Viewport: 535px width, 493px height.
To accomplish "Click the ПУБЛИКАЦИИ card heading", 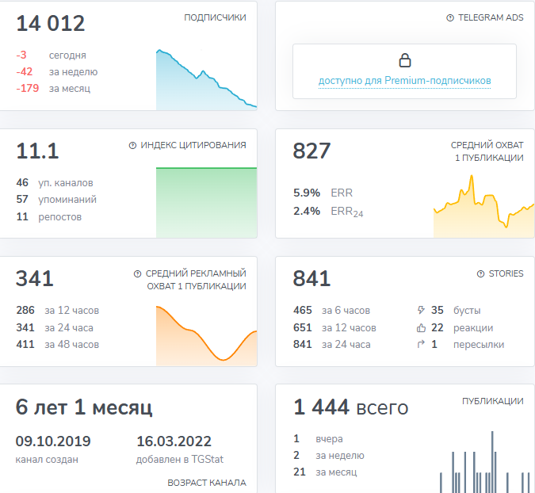I will (492, 402).
